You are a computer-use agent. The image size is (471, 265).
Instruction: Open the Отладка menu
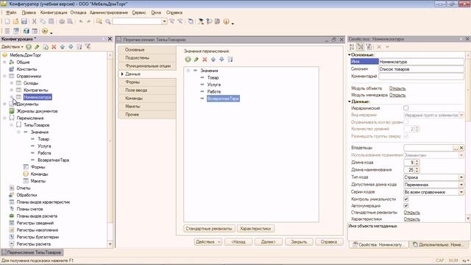(x=79, y=13)
